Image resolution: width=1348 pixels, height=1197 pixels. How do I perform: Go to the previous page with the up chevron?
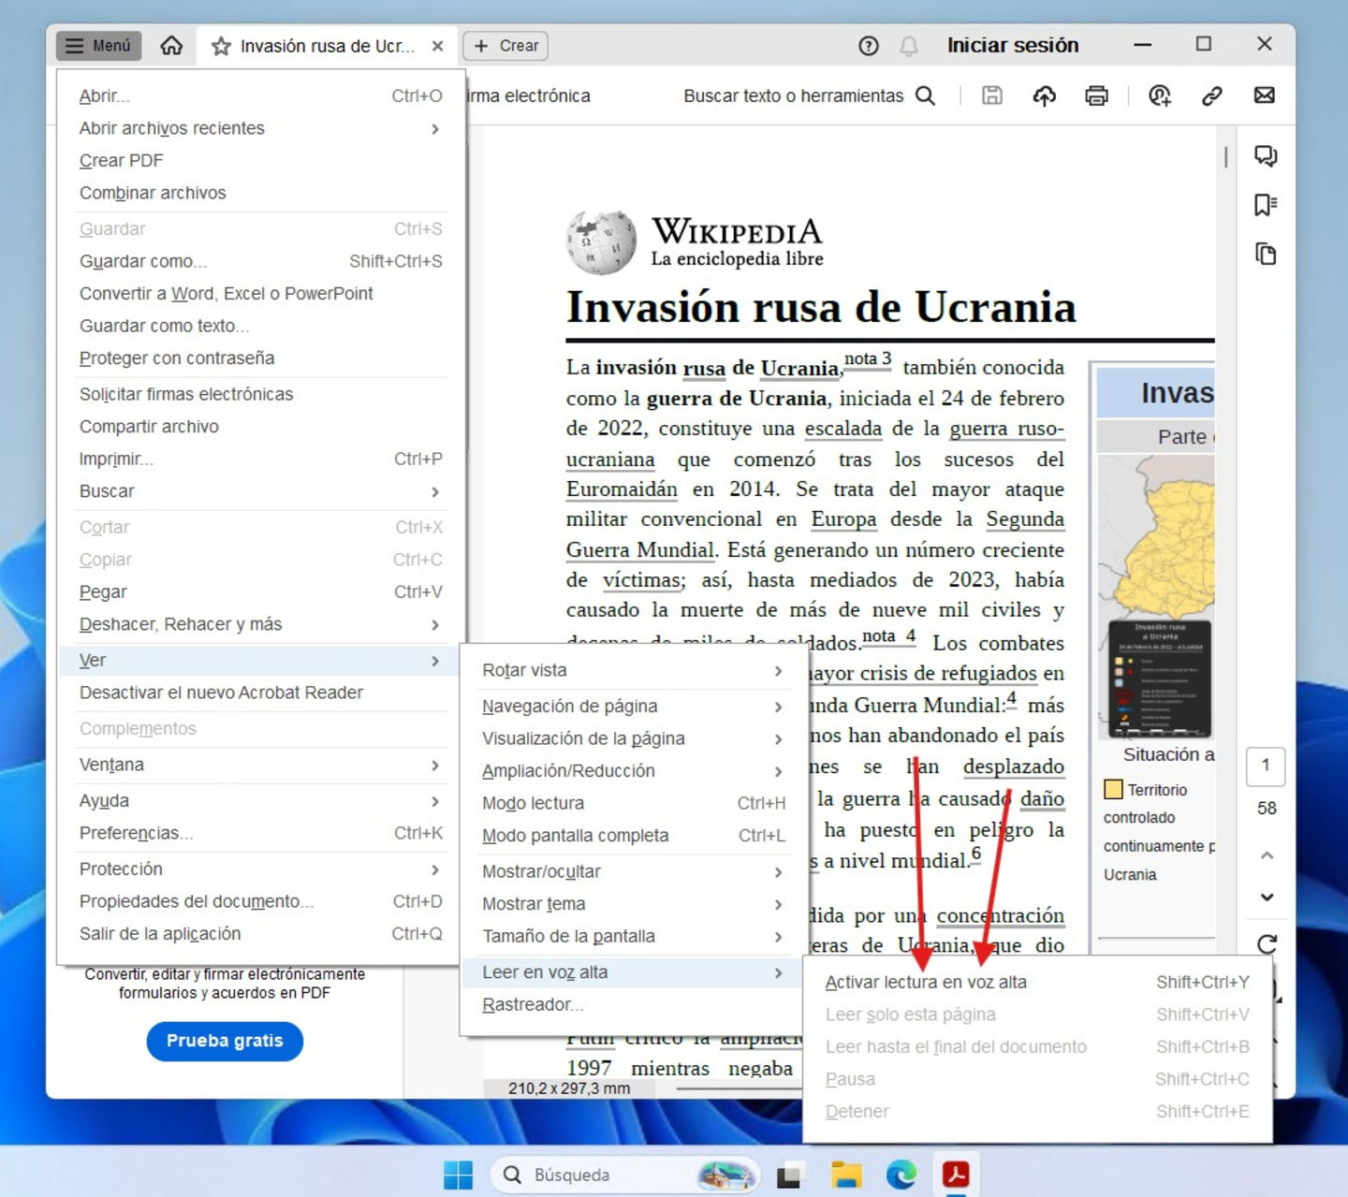coord(1267,855)
